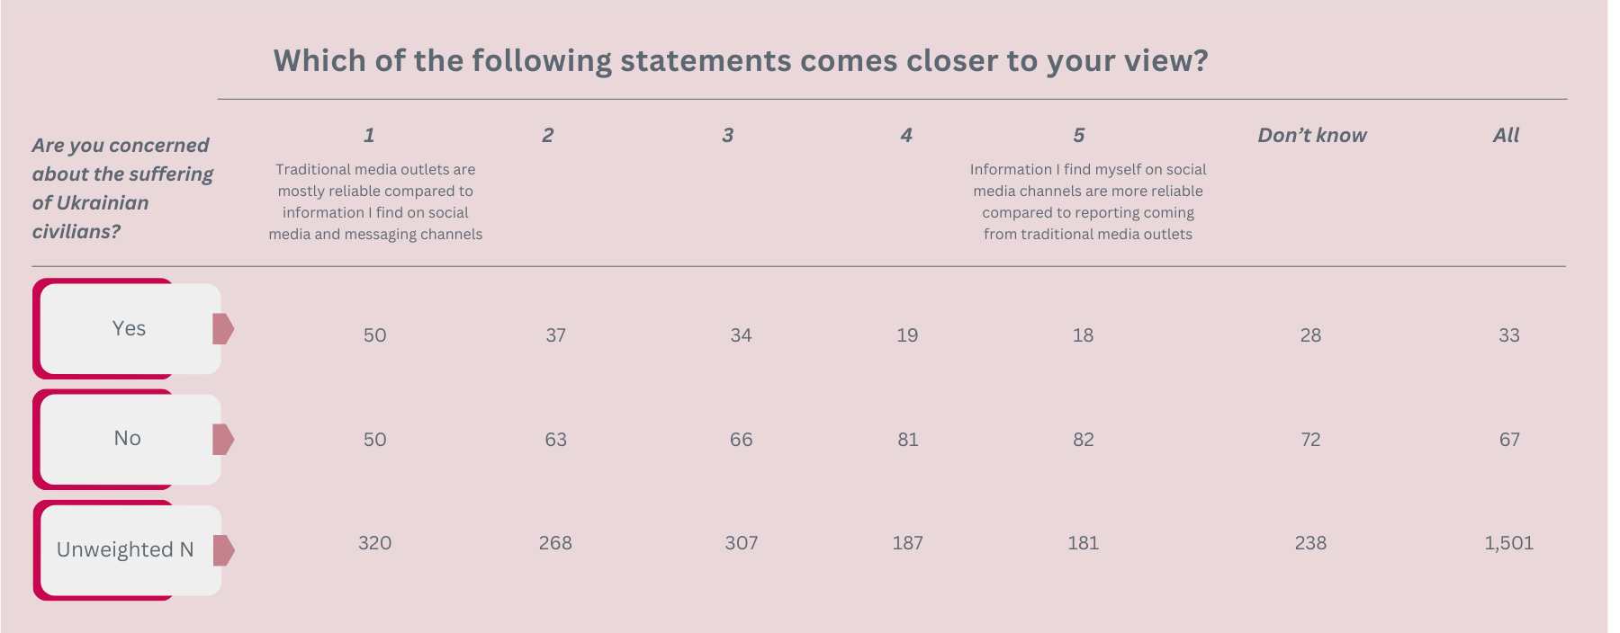
Task: Click the arrow marker beside No
Action: coord(223,440)
